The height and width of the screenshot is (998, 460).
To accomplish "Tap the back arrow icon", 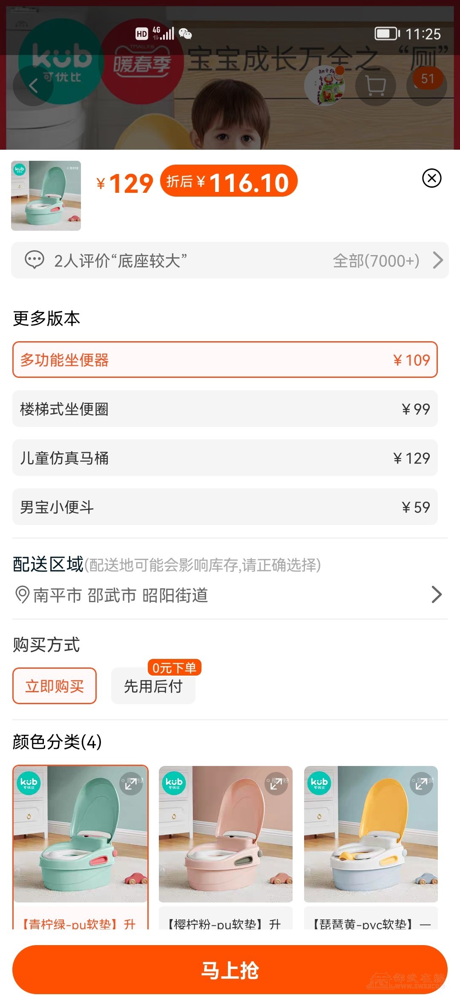I will point(33,86).
